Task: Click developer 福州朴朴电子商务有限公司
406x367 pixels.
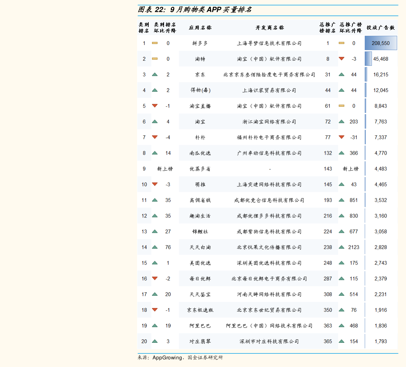Action: coord(269,137)
